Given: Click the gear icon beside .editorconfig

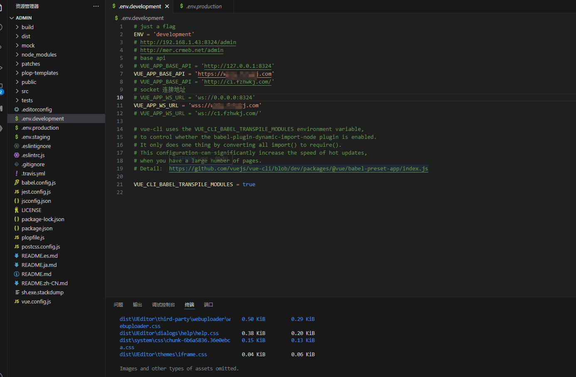Looking at the screenshot, I should (x=17, y=109).
